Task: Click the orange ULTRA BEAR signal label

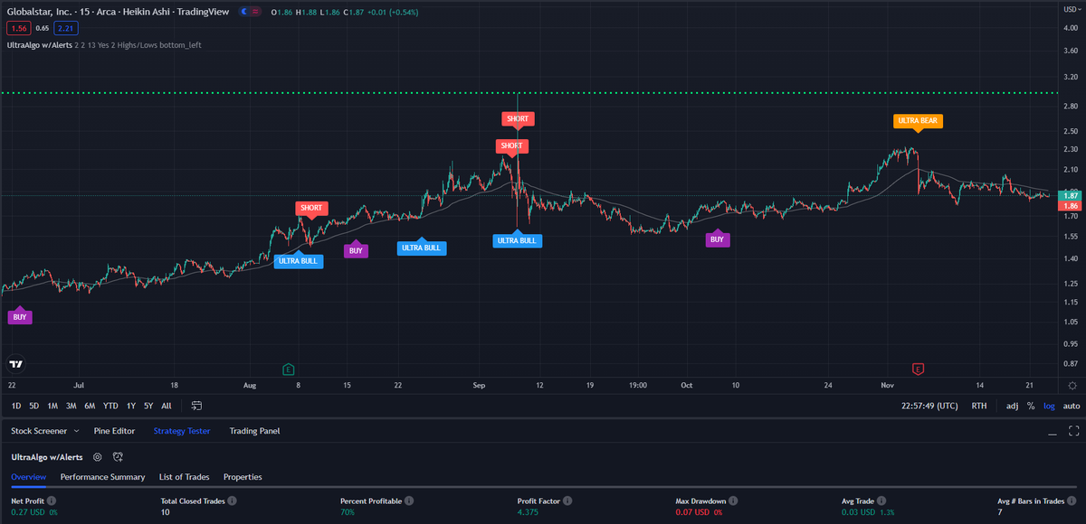Action: [919, 119]
